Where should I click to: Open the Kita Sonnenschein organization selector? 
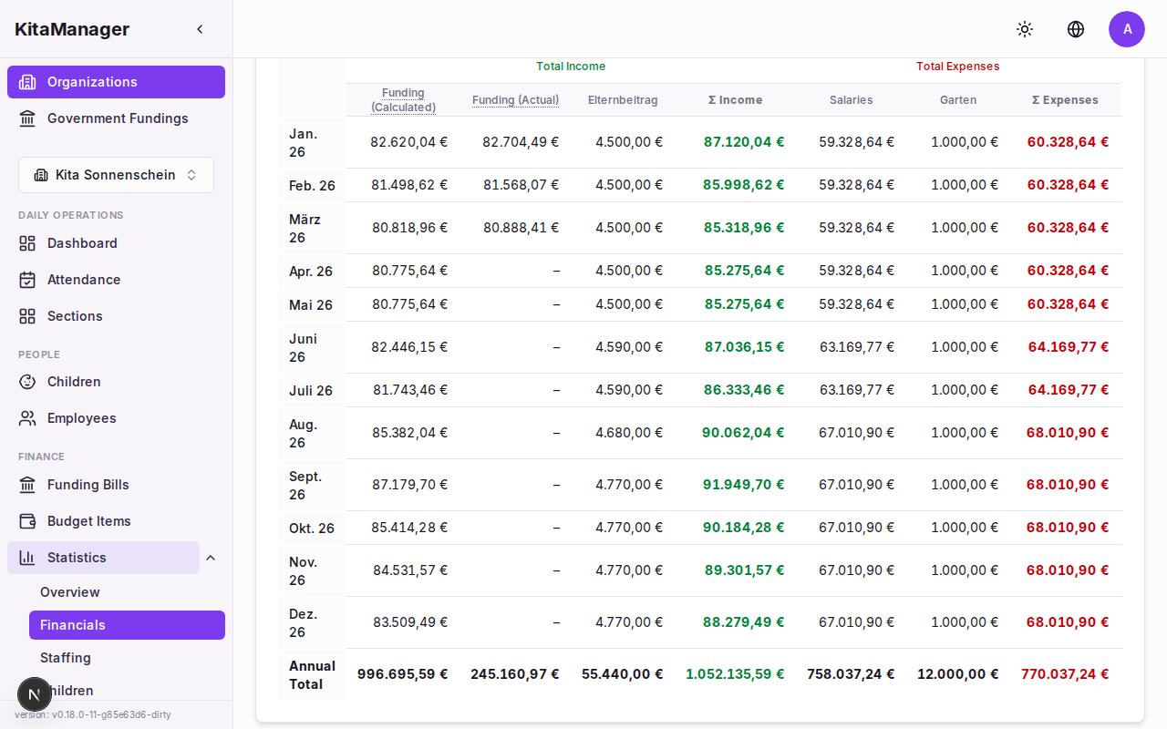tap(116, 174)
